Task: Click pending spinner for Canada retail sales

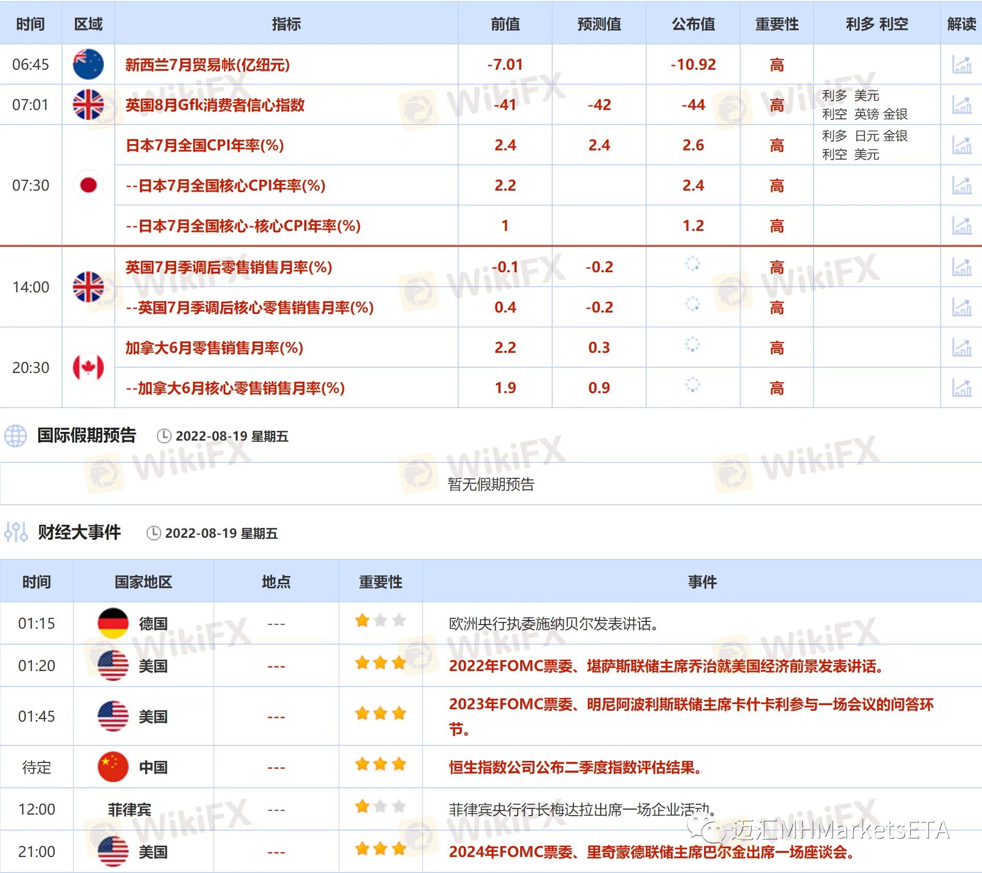Action: pos(693,344)
